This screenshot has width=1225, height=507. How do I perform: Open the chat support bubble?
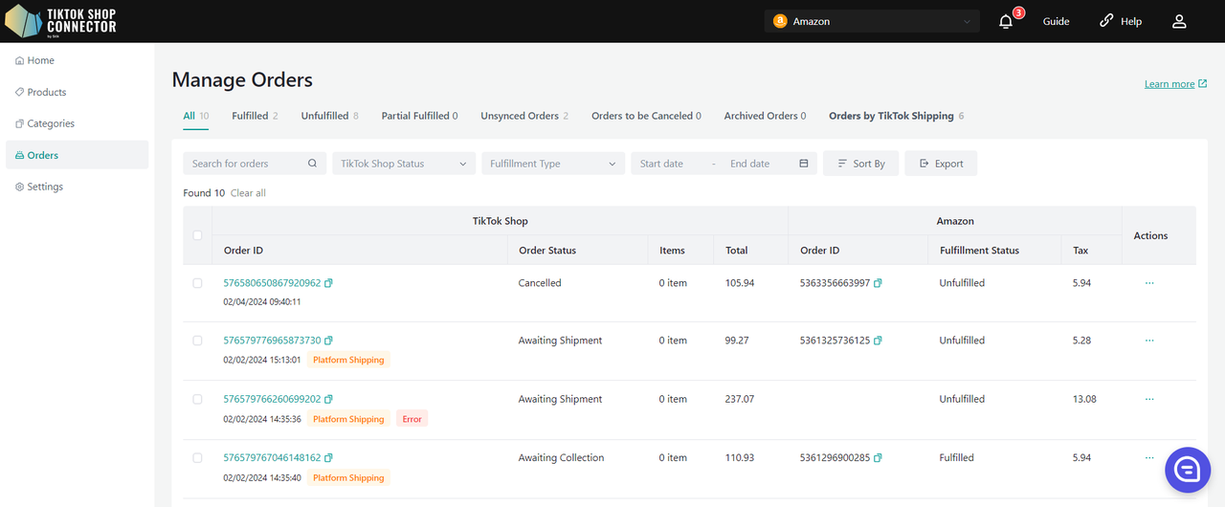[x=1188, y=469]
